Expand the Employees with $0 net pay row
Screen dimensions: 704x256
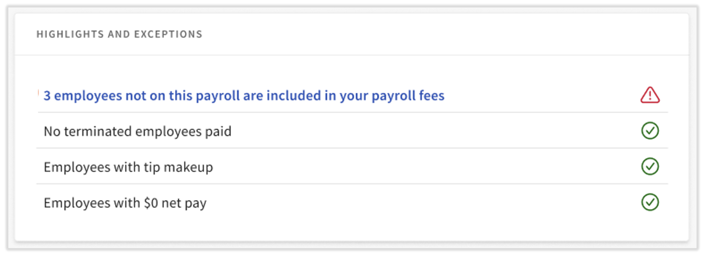point(125,202)
